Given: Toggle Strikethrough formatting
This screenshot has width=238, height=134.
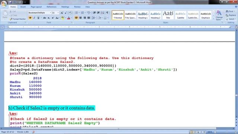Looking at the screenshot, I should tap(45, 18).
